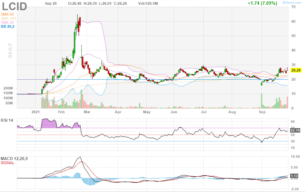Click the 60 price axis label
The image size is (305, 192).
pos(293,21)
